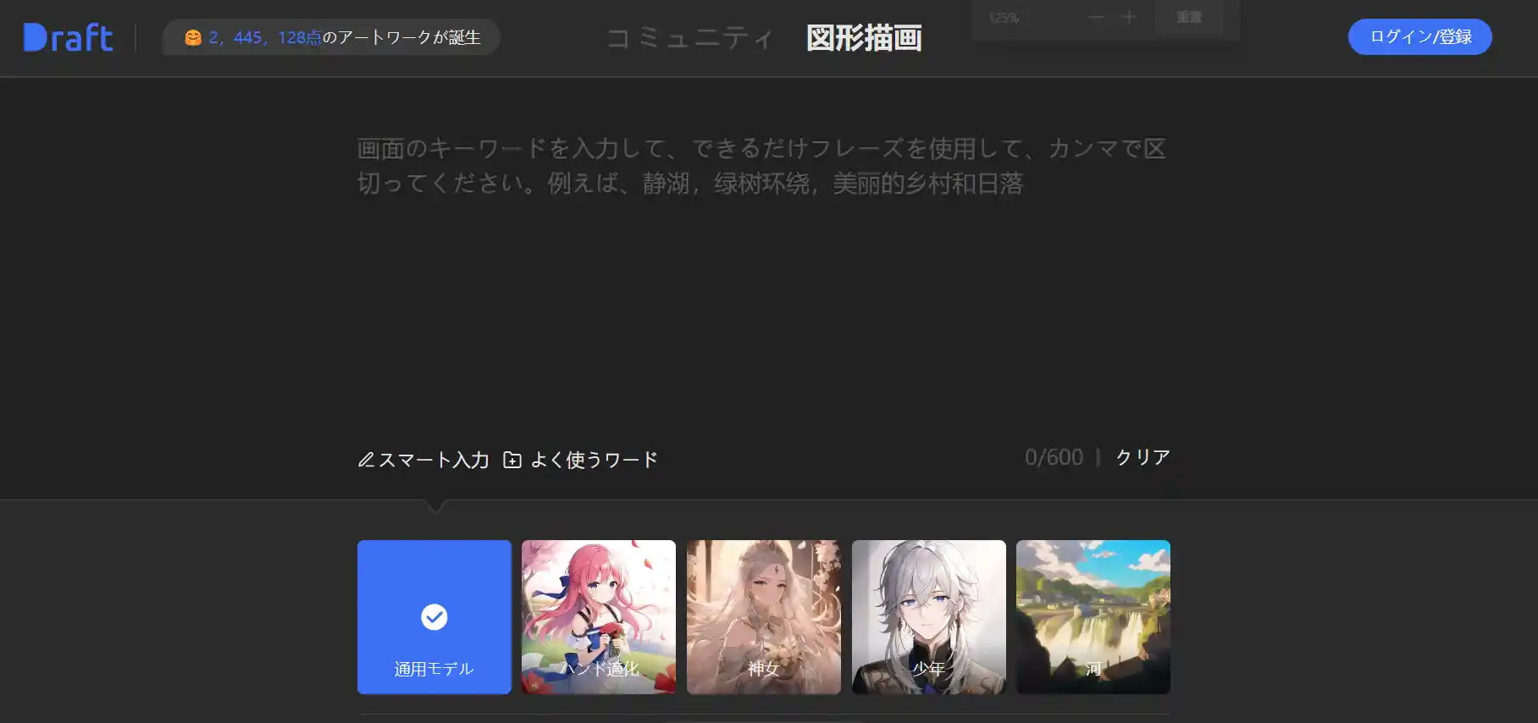Click the artwork counter banner
Viewport: 1538px width, 723px height.
(x=331, y=37)
